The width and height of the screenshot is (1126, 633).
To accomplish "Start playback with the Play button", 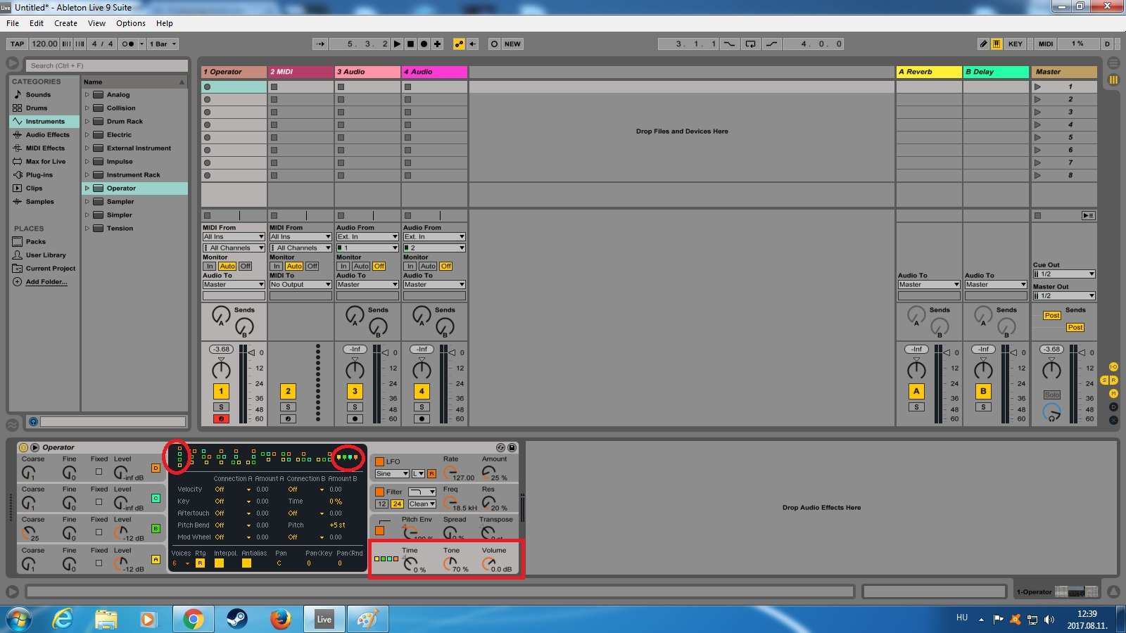I will coord(398,44).
